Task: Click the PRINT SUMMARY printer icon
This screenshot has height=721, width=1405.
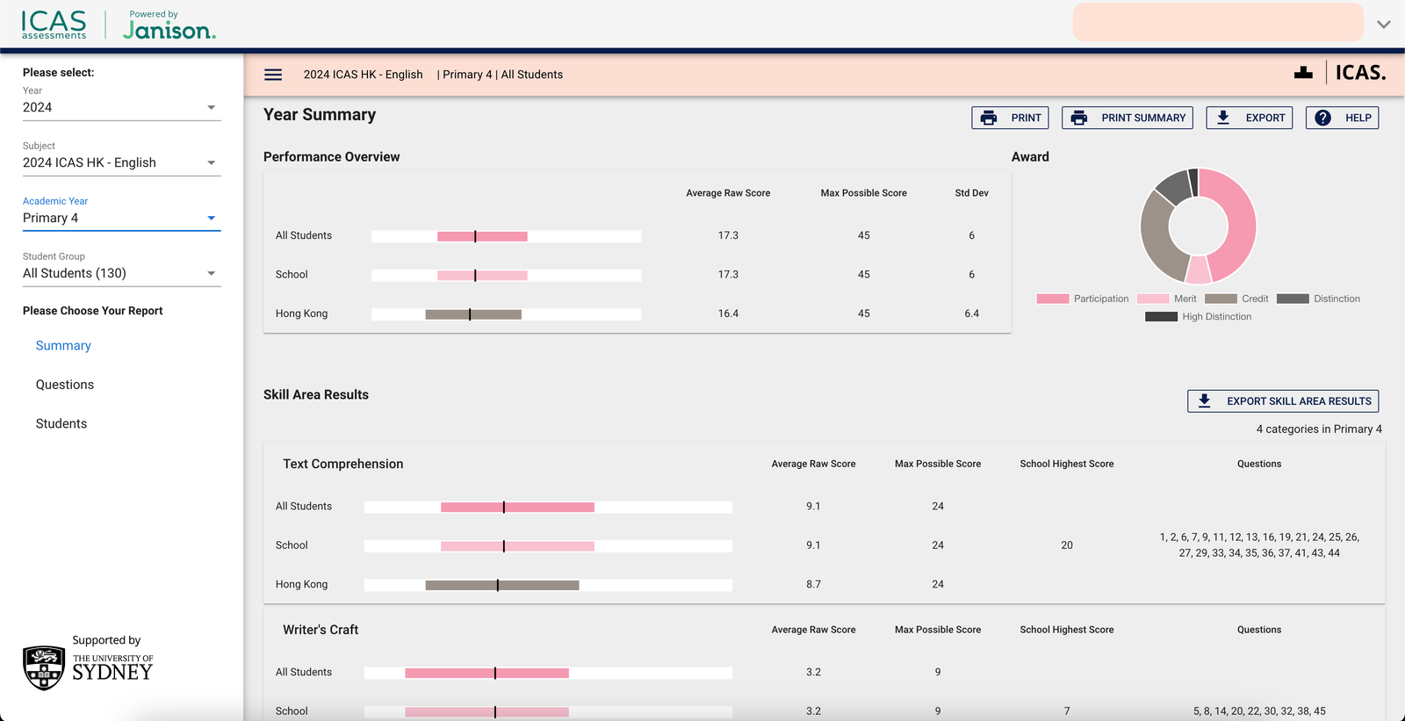Action: [x=1079, y=118]
